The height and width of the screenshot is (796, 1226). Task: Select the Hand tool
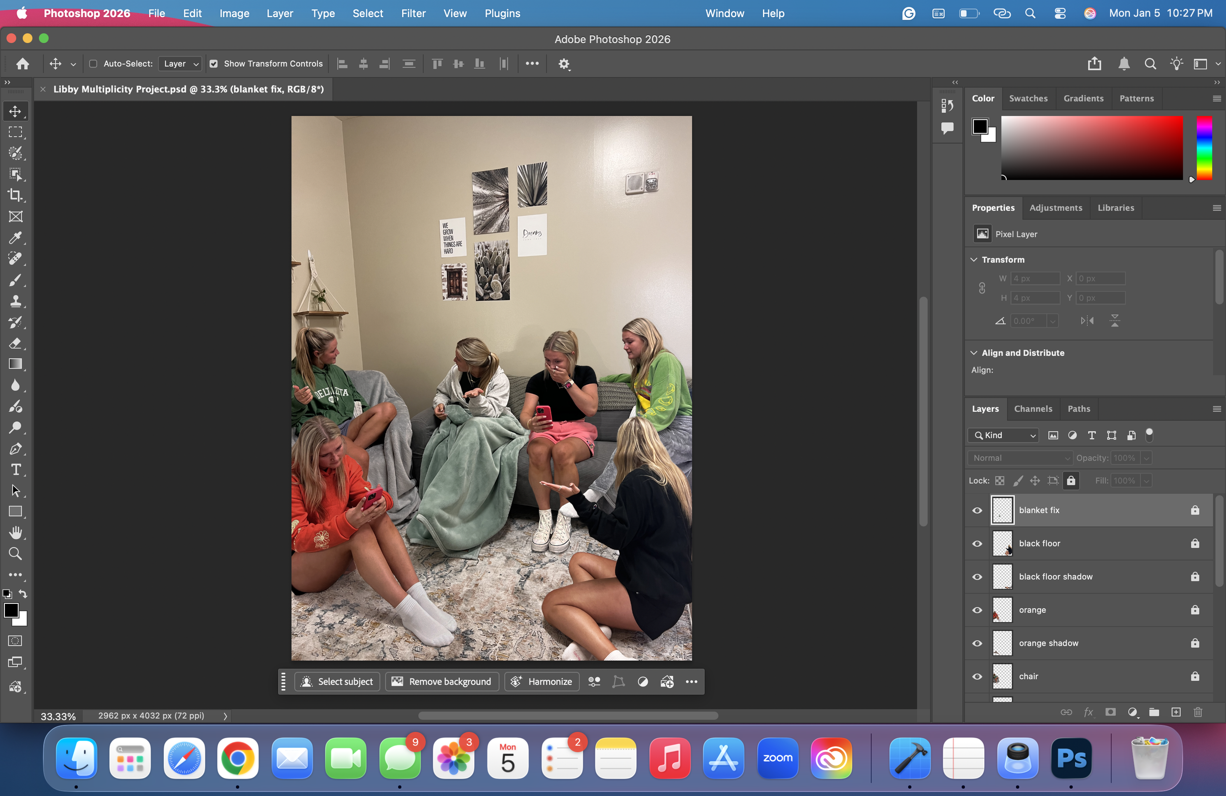coord(16,532)
